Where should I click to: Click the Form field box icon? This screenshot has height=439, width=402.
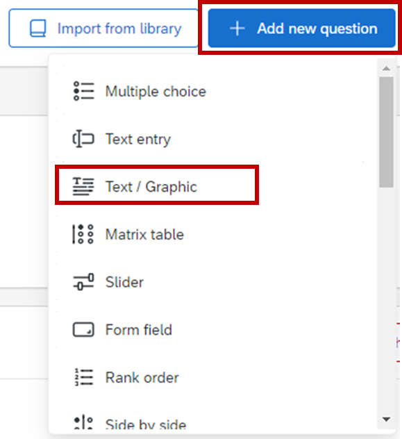click(83, 329)
